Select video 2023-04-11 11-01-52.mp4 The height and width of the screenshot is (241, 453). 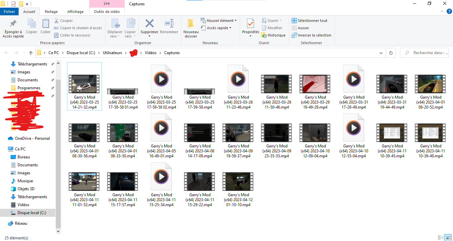tap(85, 184)
